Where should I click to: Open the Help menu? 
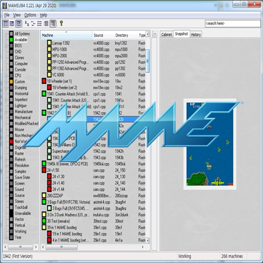pos(44,15)
